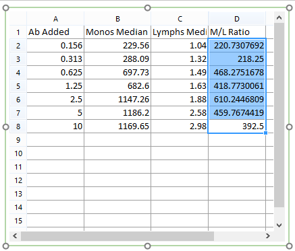
Task: Select the cell containing 0.625
Action: click(x=55, y=73)
